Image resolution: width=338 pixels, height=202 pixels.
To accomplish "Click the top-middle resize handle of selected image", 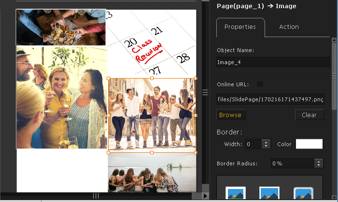I will click(152, 79).
